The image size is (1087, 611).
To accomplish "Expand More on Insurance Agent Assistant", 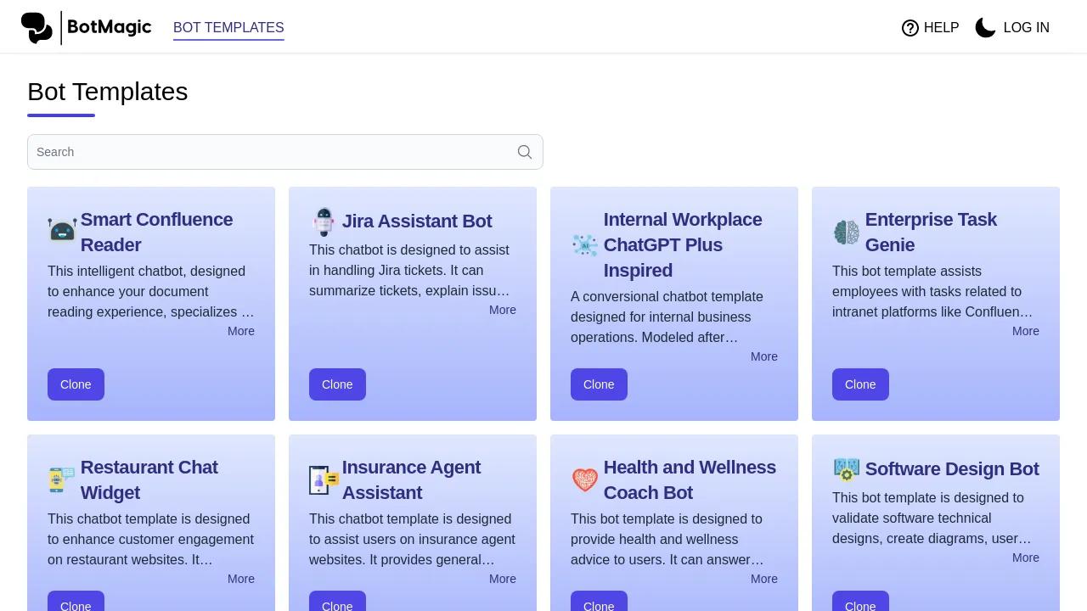I will pos(503,579).
